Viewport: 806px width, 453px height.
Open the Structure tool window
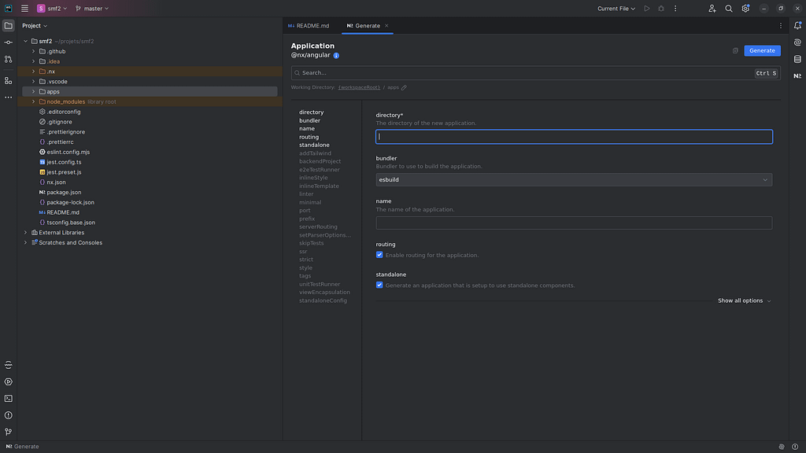pyautogui.click(x=8, y=81)
